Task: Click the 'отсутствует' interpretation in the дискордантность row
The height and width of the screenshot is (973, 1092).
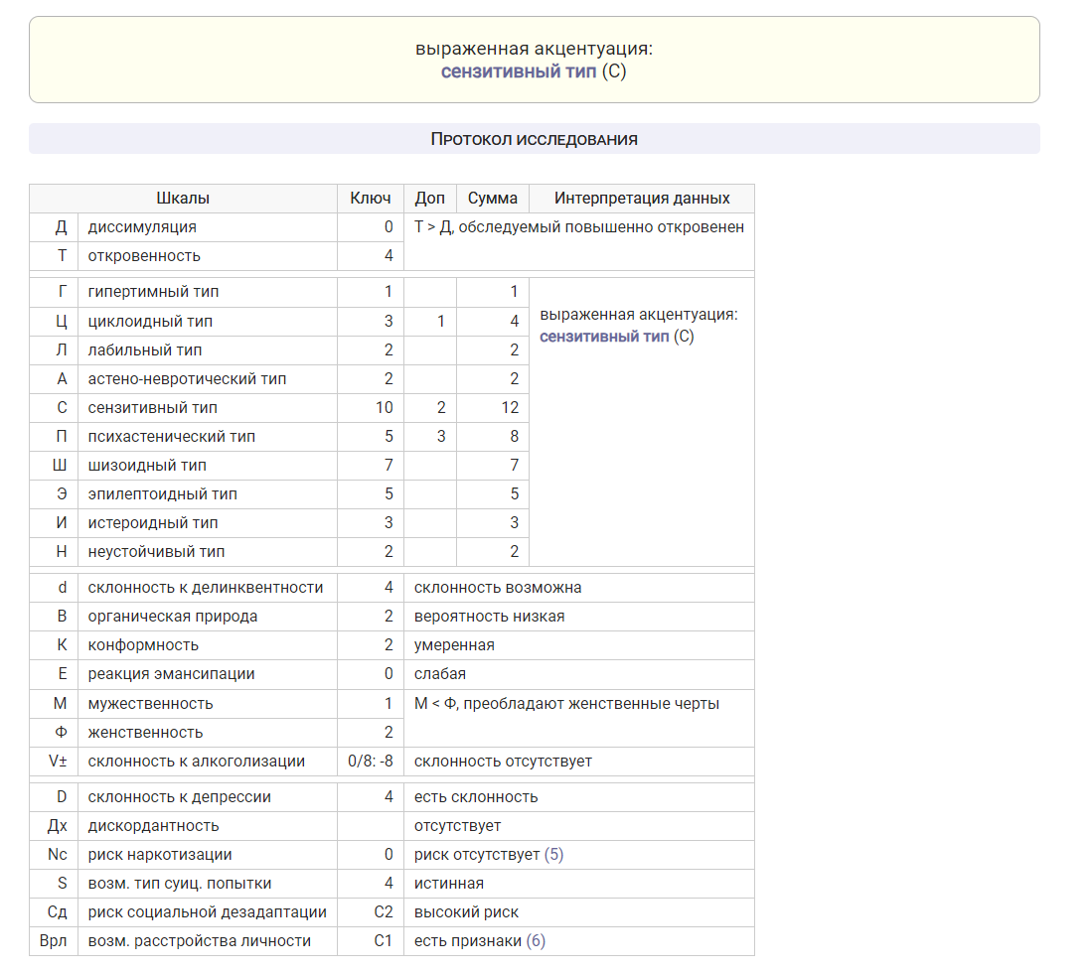Action: tap(457, 826)
